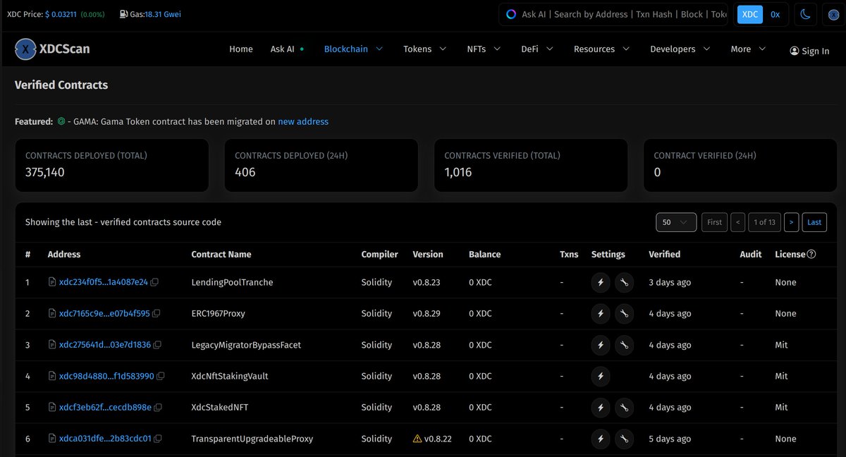Click lightning icon for XdcNftStakingVault
This screenshot has width=846, height=457.
click(x=601, y=377)
